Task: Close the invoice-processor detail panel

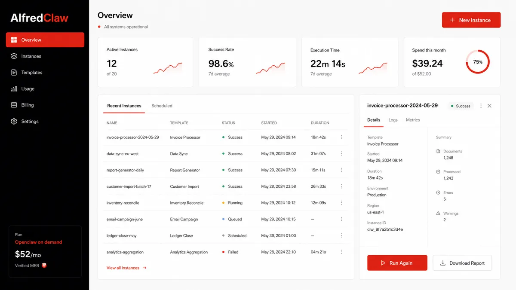Action: (x=489, y=106)
